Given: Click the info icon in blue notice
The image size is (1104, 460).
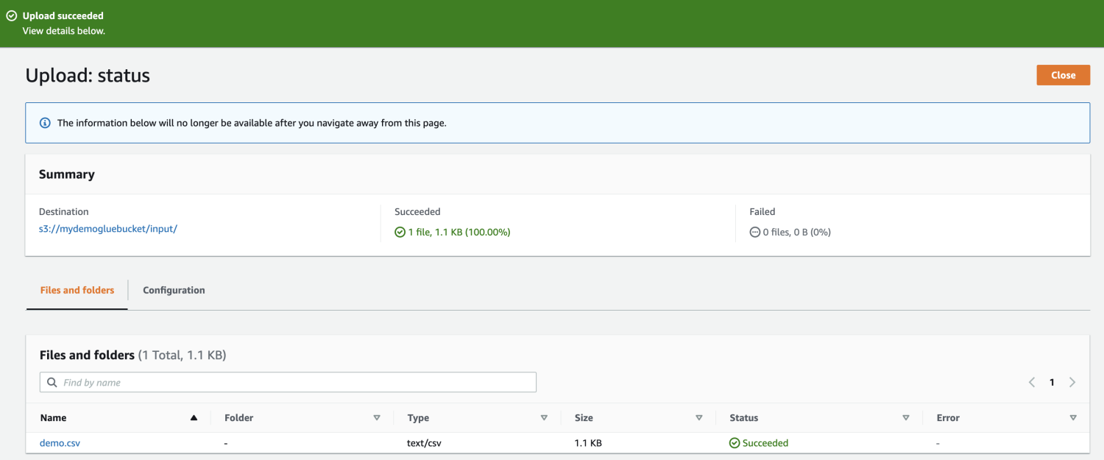Looking at the screenshot, I should [x=45, y=123].
